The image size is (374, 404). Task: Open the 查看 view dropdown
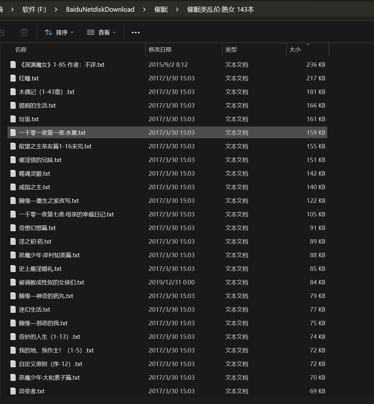click(101, 33)
